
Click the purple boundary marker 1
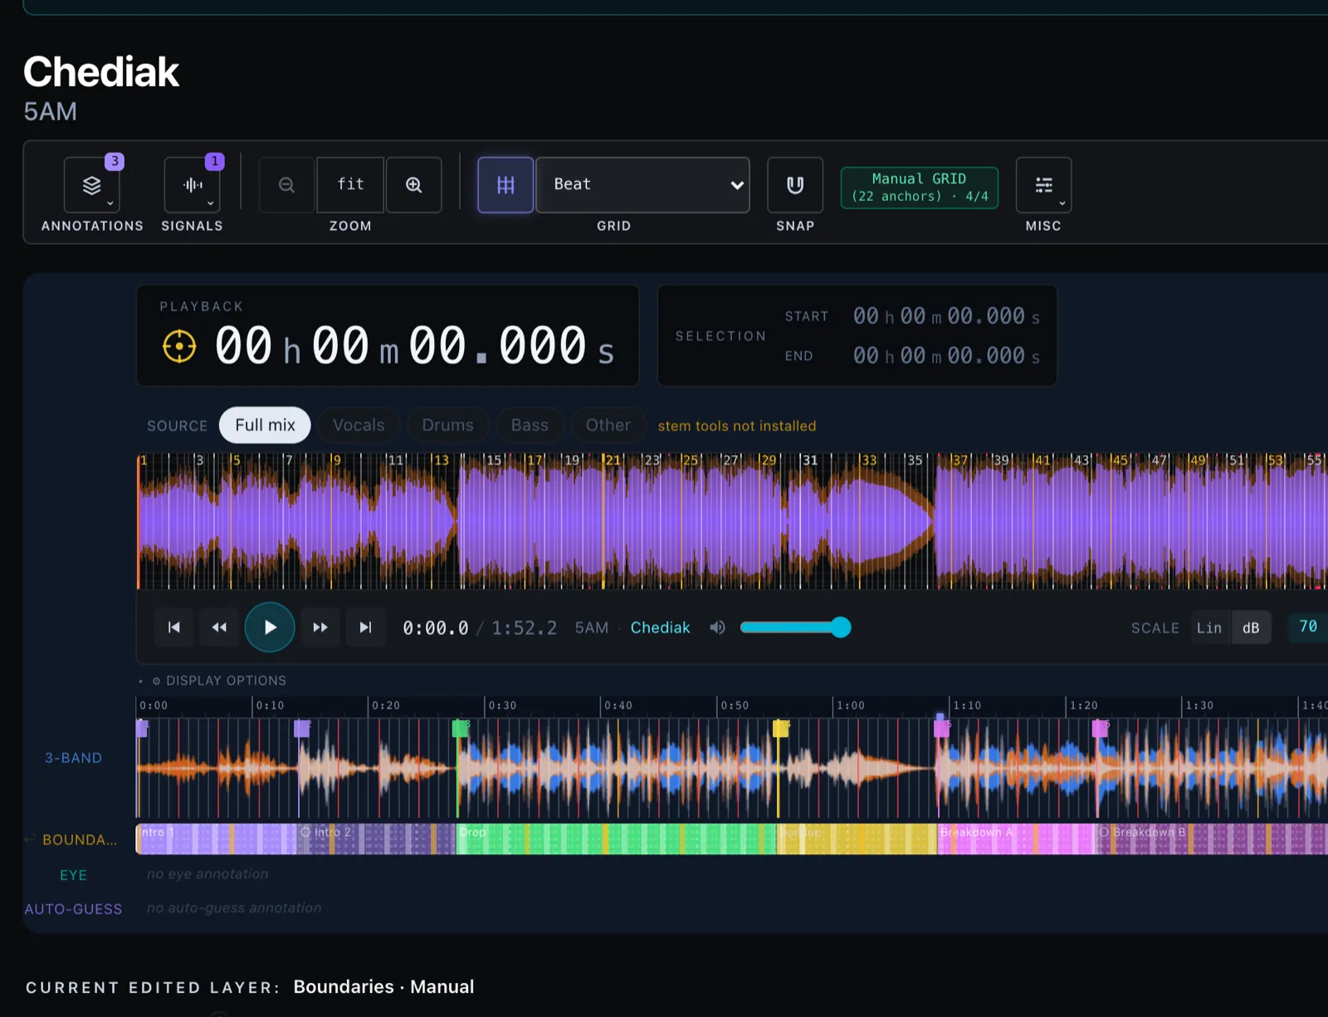tap(142, 727)
